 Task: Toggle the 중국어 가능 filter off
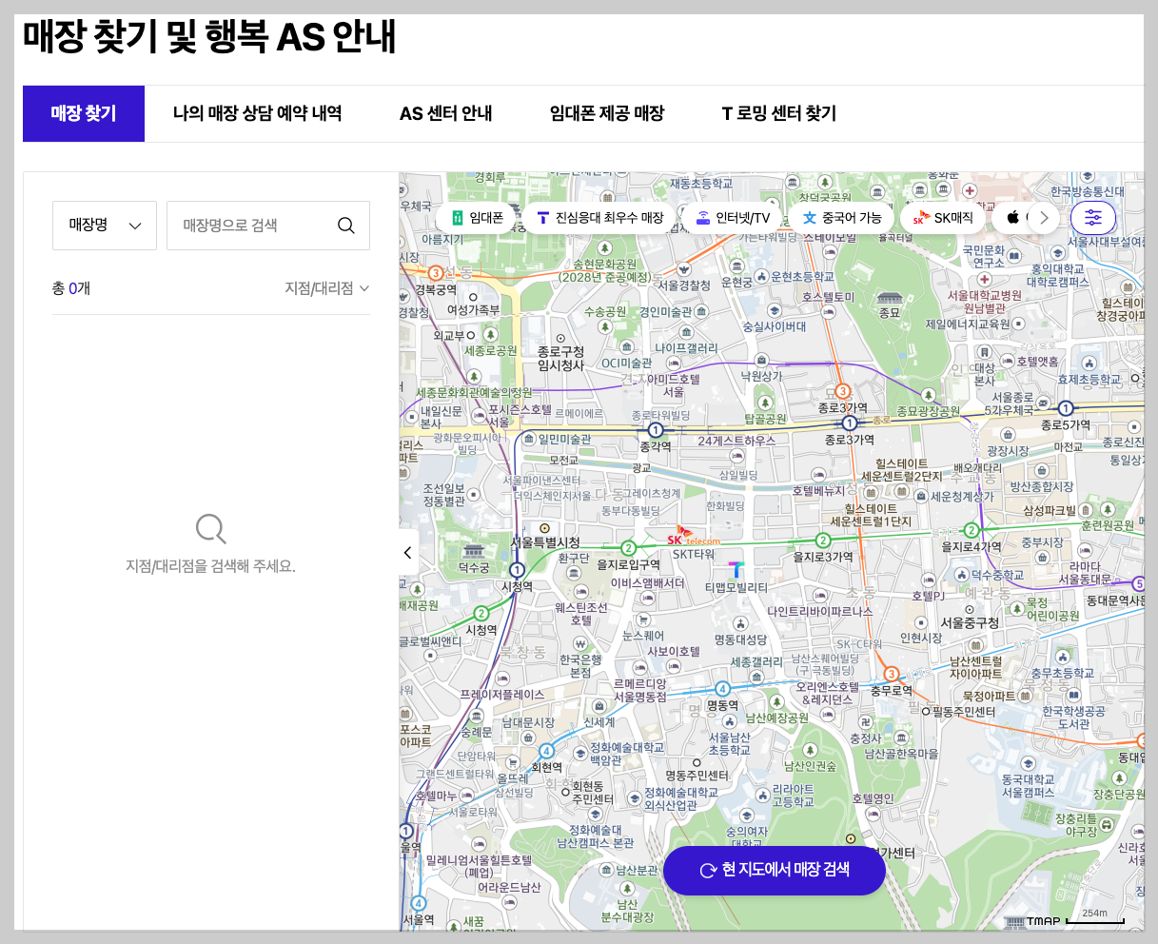(x=841, y=217)
